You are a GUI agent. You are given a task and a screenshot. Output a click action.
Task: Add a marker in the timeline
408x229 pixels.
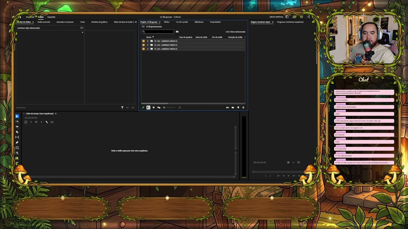pos(41,122)
